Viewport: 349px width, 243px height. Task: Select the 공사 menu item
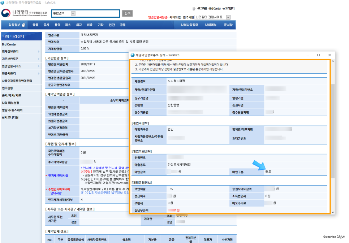46,25
